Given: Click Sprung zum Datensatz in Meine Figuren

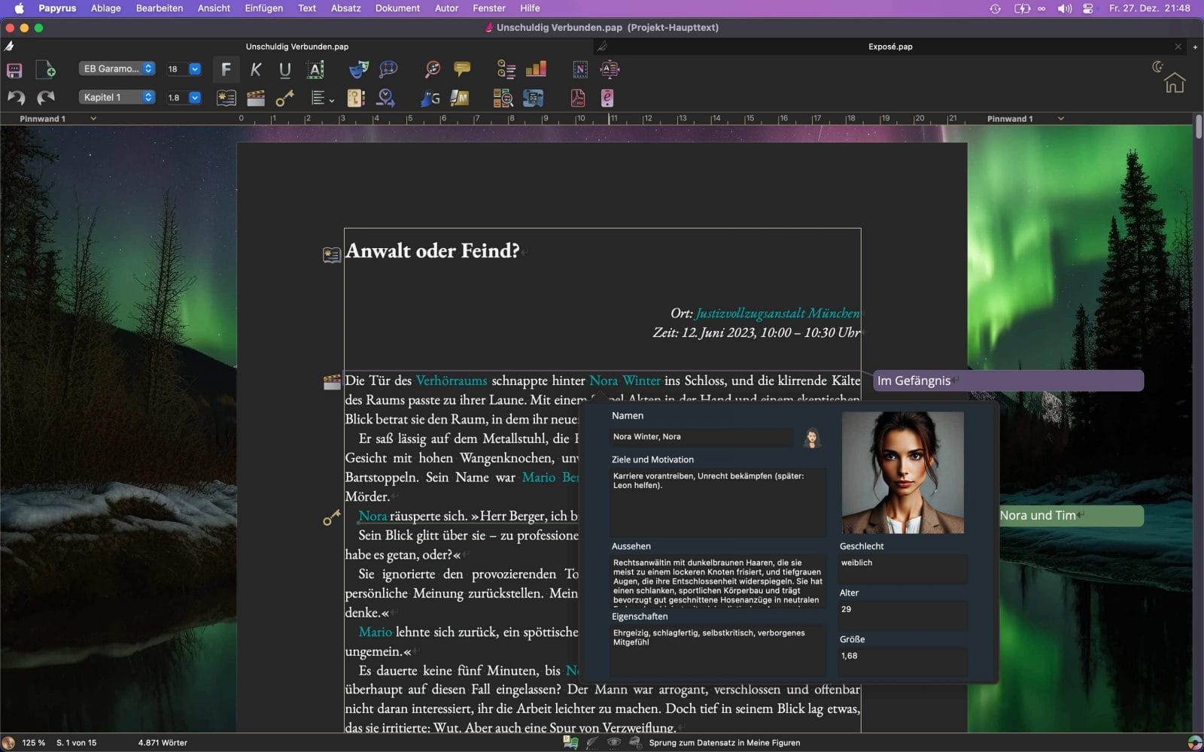Looking at the screenshot, I should 725,742.
